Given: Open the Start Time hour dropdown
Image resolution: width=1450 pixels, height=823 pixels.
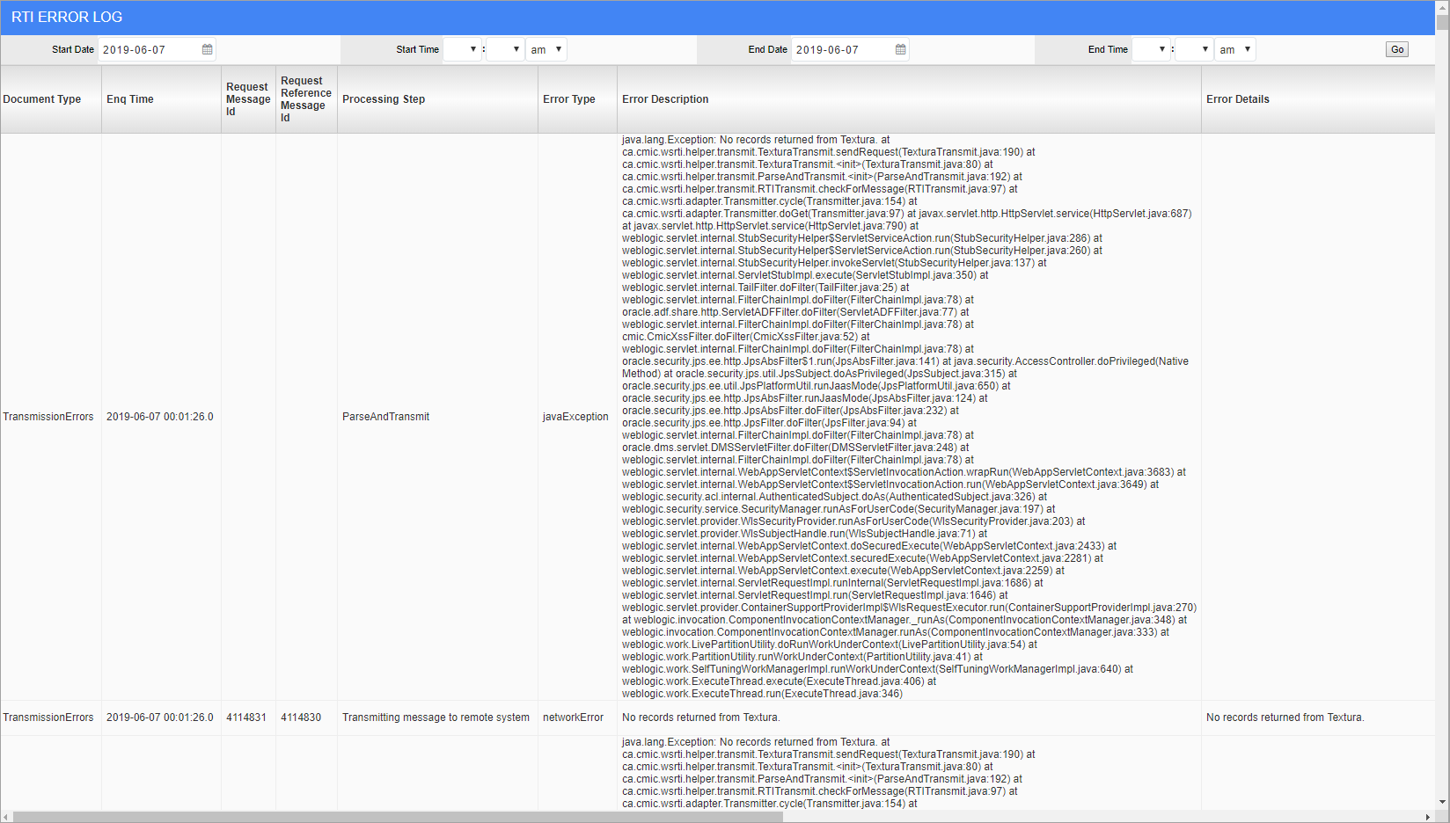Looking at the screenshot, I should coord(462,49).
